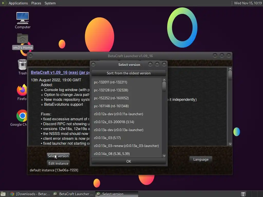
Task: Click the BetaEvolutions support changelog line
Action: pyautogui.click(x=62, y=105)
